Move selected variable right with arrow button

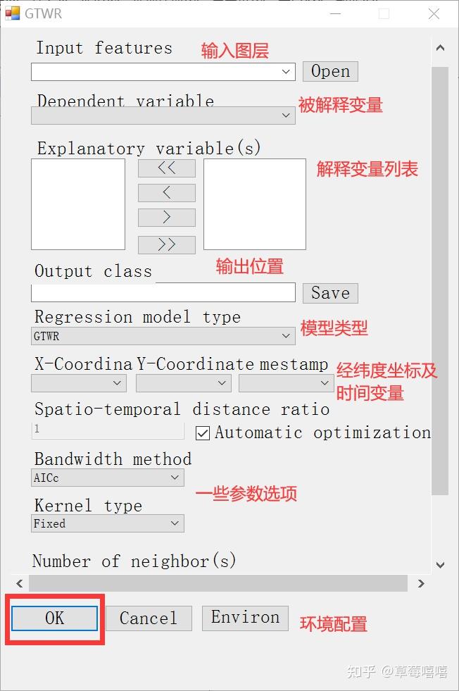pyautogui.click(x=166, y=218)
